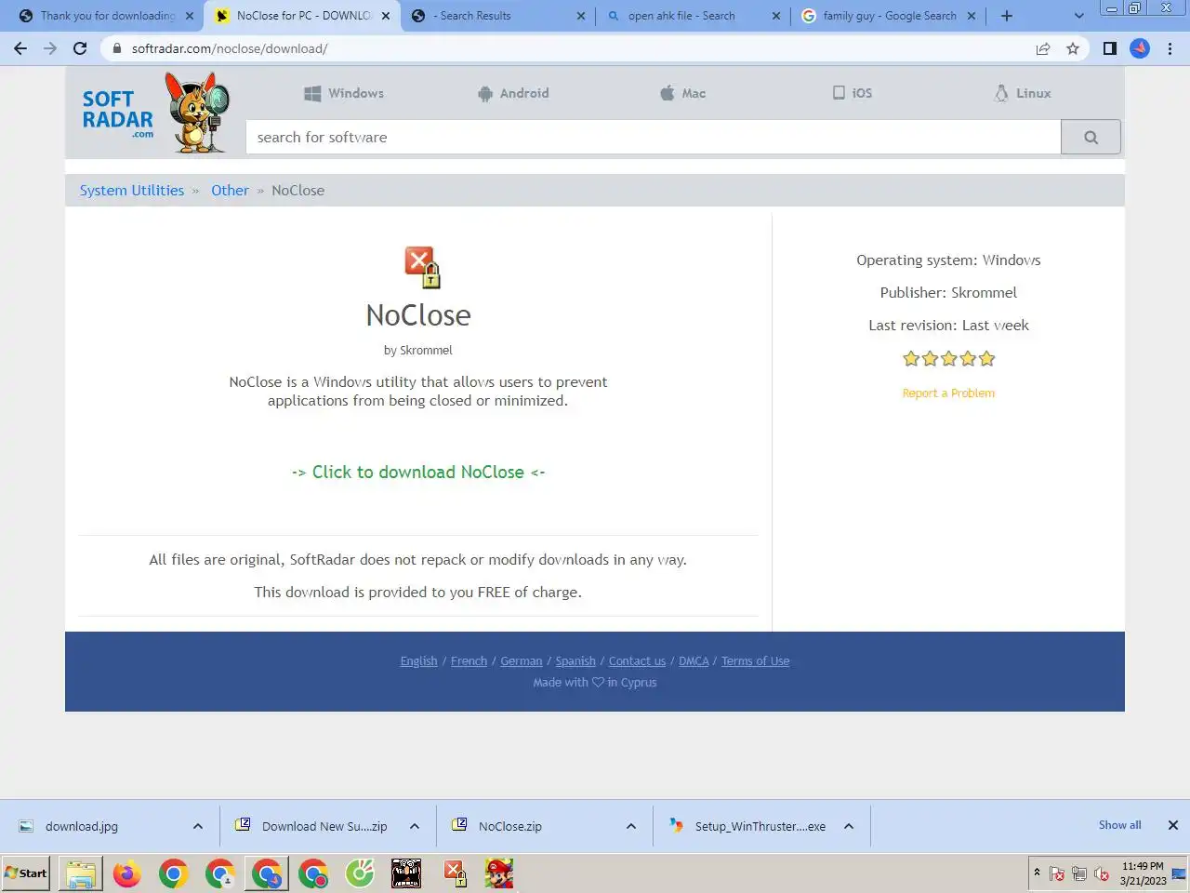Click the muted volume tray icon
The width and height of the screenshot is (1190, 893).
point(1102,873)
